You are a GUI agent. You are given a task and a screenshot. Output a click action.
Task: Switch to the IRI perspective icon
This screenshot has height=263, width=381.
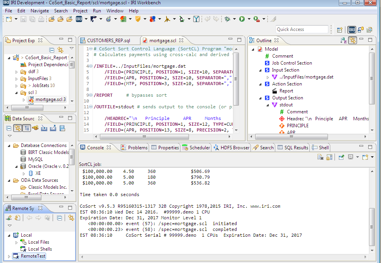352,30
